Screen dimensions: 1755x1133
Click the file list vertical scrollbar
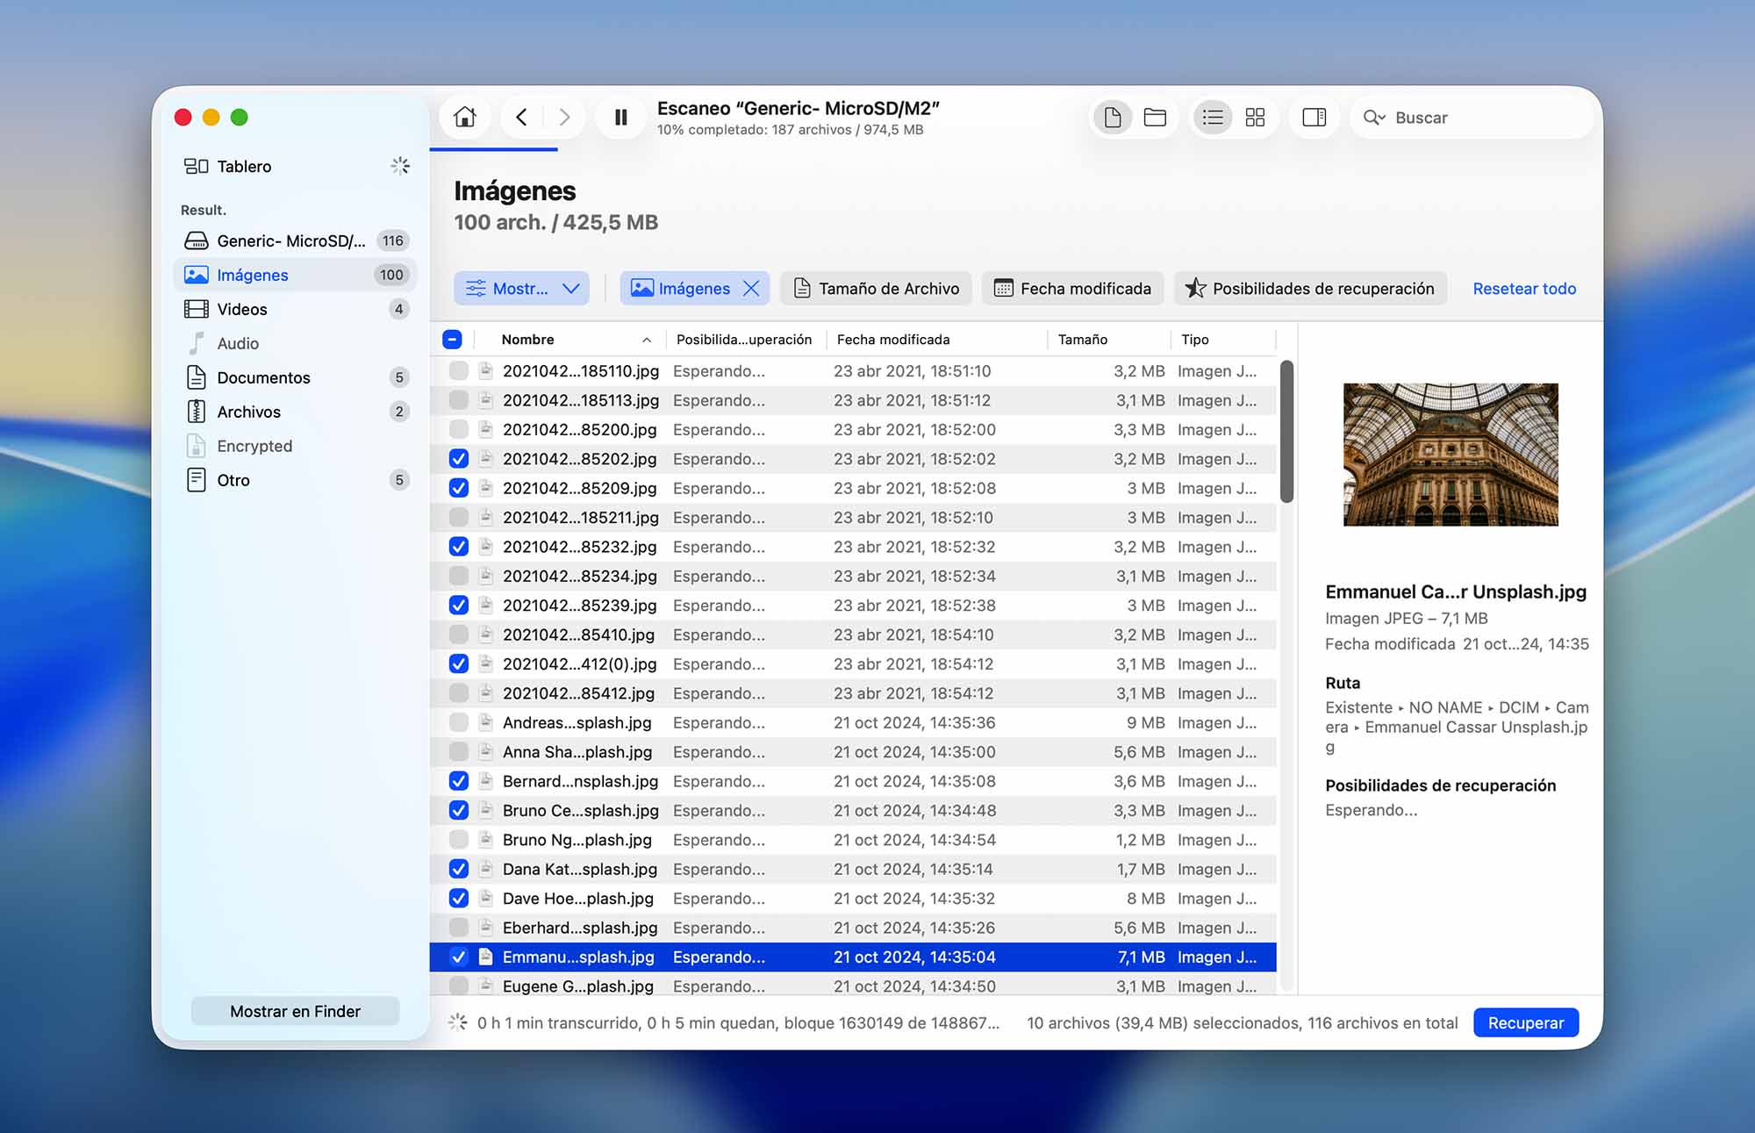point(1286,431)
